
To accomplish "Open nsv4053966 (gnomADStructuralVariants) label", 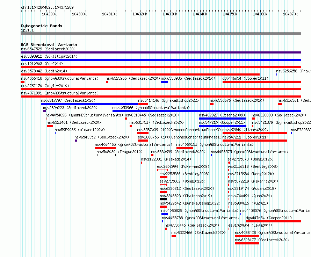I will (x=151, y=108).
